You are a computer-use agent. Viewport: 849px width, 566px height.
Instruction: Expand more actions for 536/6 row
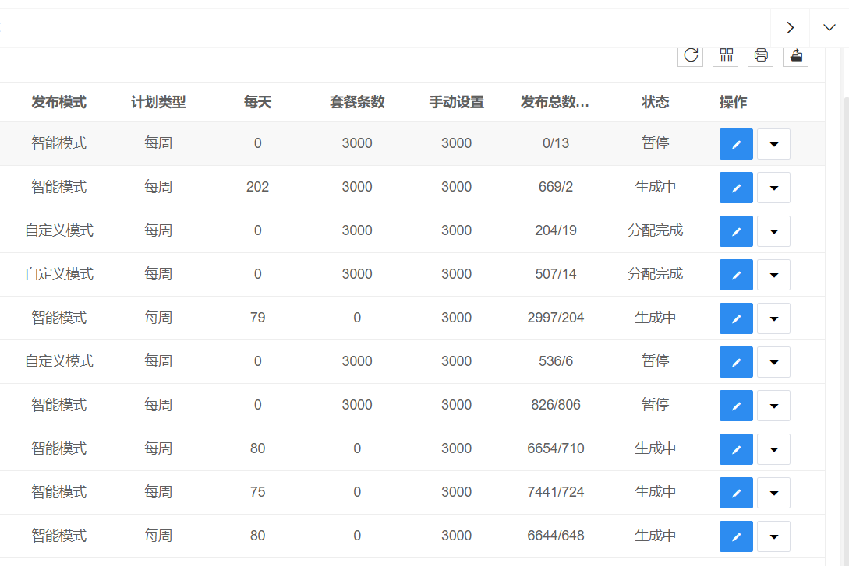coord(773,362)
